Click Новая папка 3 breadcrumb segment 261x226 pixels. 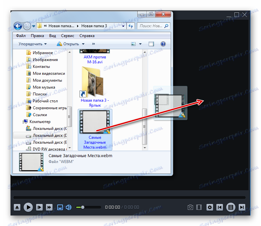tap(94, 26)
